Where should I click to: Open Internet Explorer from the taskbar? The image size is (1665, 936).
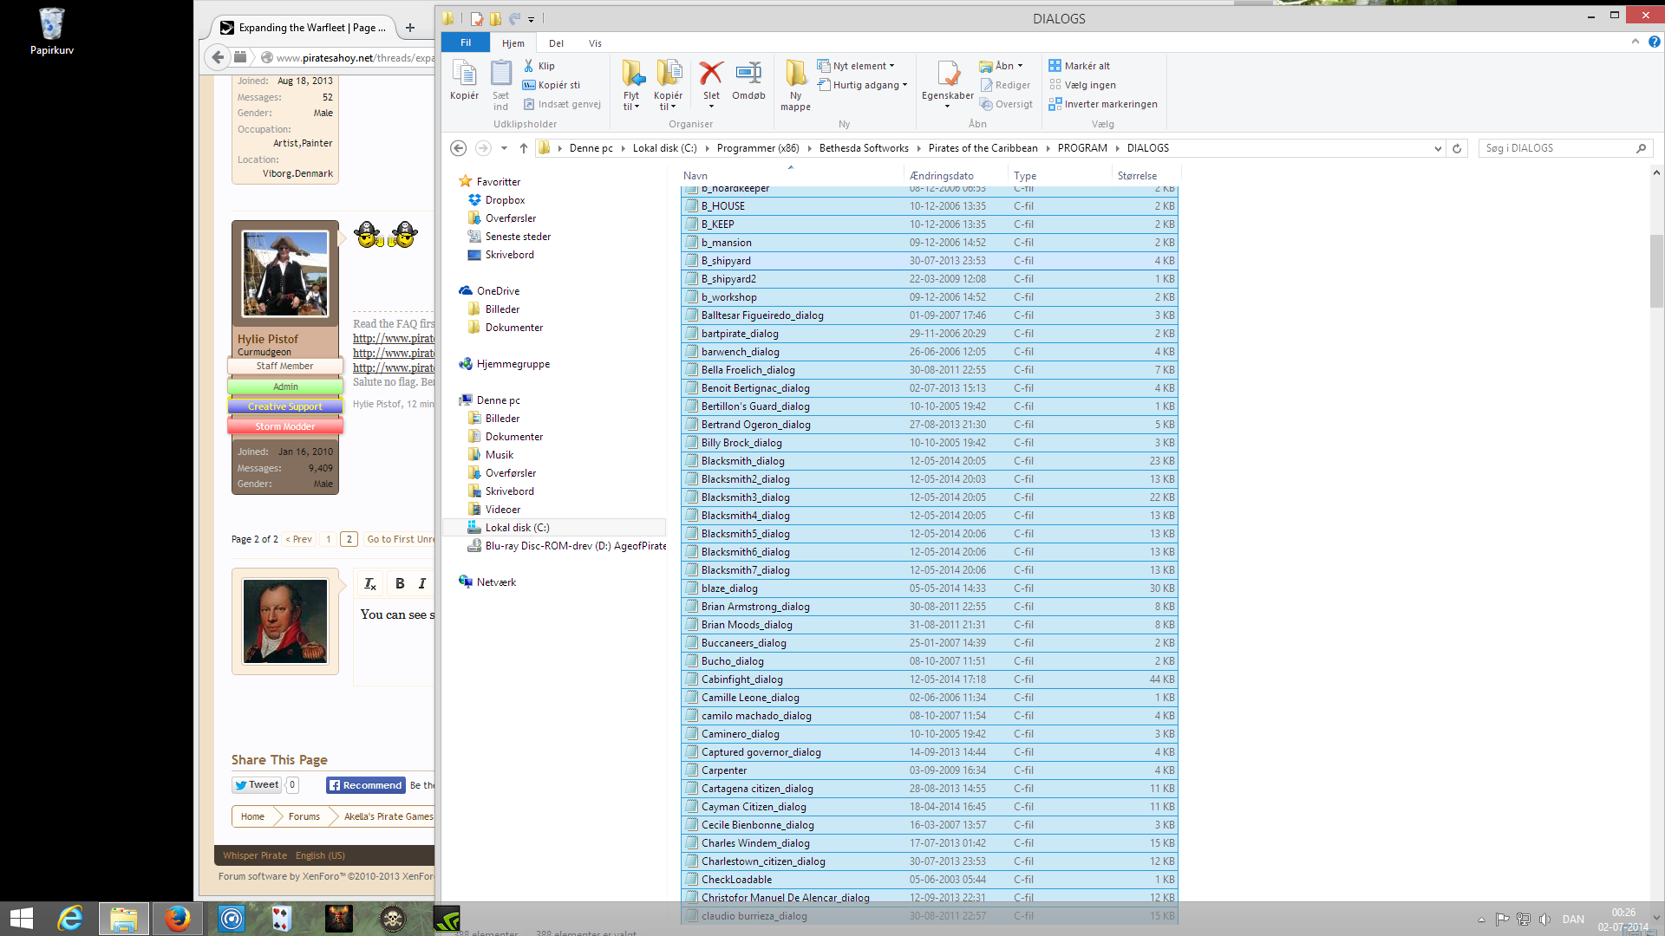[x=70, y=919]
